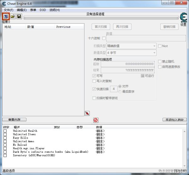Activate the Unlimited Items checkbox
Screen dimensions: 189x175
[5, 134]
